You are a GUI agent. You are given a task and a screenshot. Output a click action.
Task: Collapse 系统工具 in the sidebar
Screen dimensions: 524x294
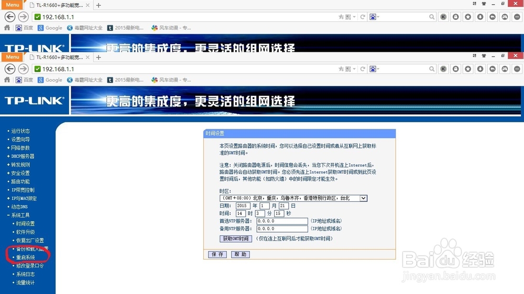pos(20,215)
